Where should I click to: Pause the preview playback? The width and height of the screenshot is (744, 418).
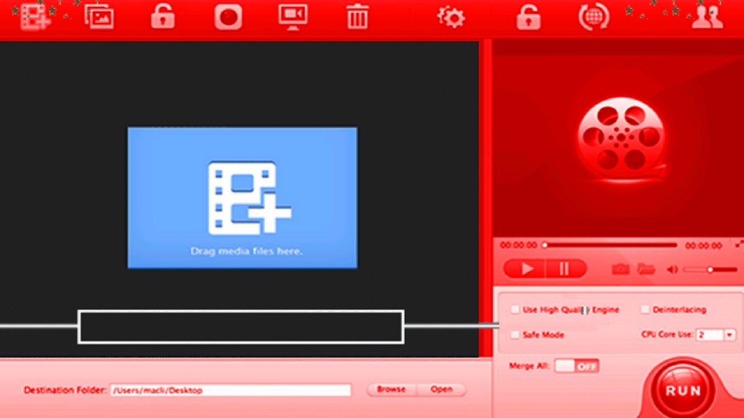pyautogui.click(x=565, y=269)
